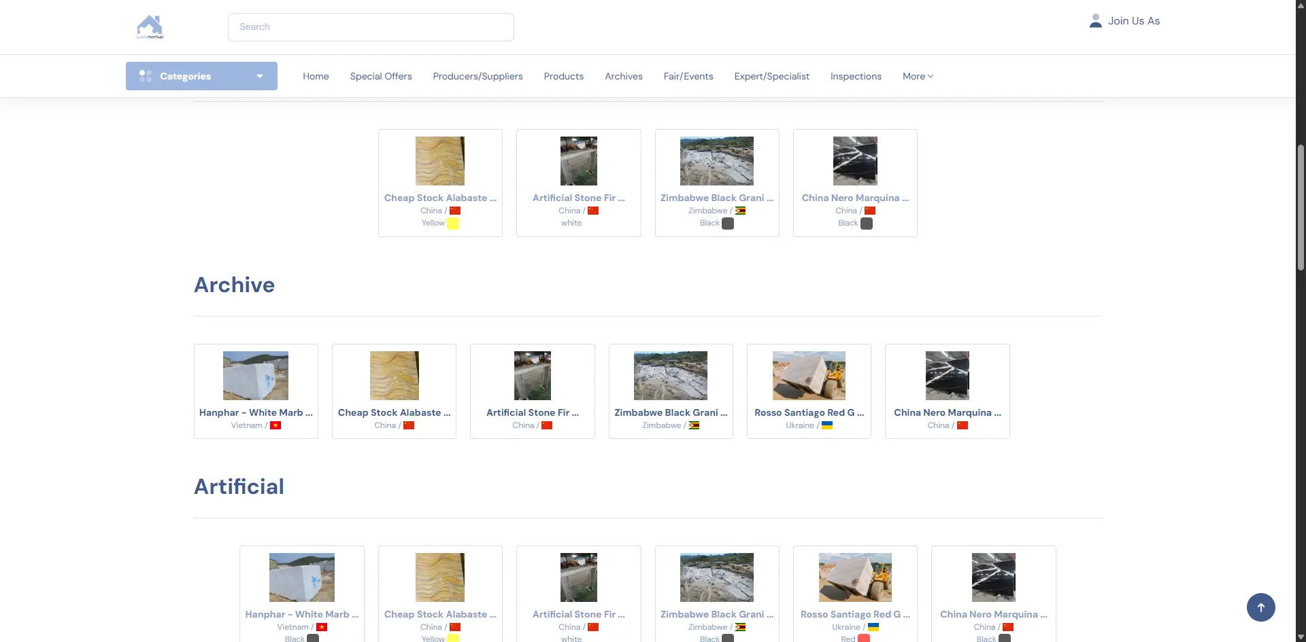The height and width of the screenshot is (642, 1306).
Task: Click the user profile icon
Action: coord(1095,21)
